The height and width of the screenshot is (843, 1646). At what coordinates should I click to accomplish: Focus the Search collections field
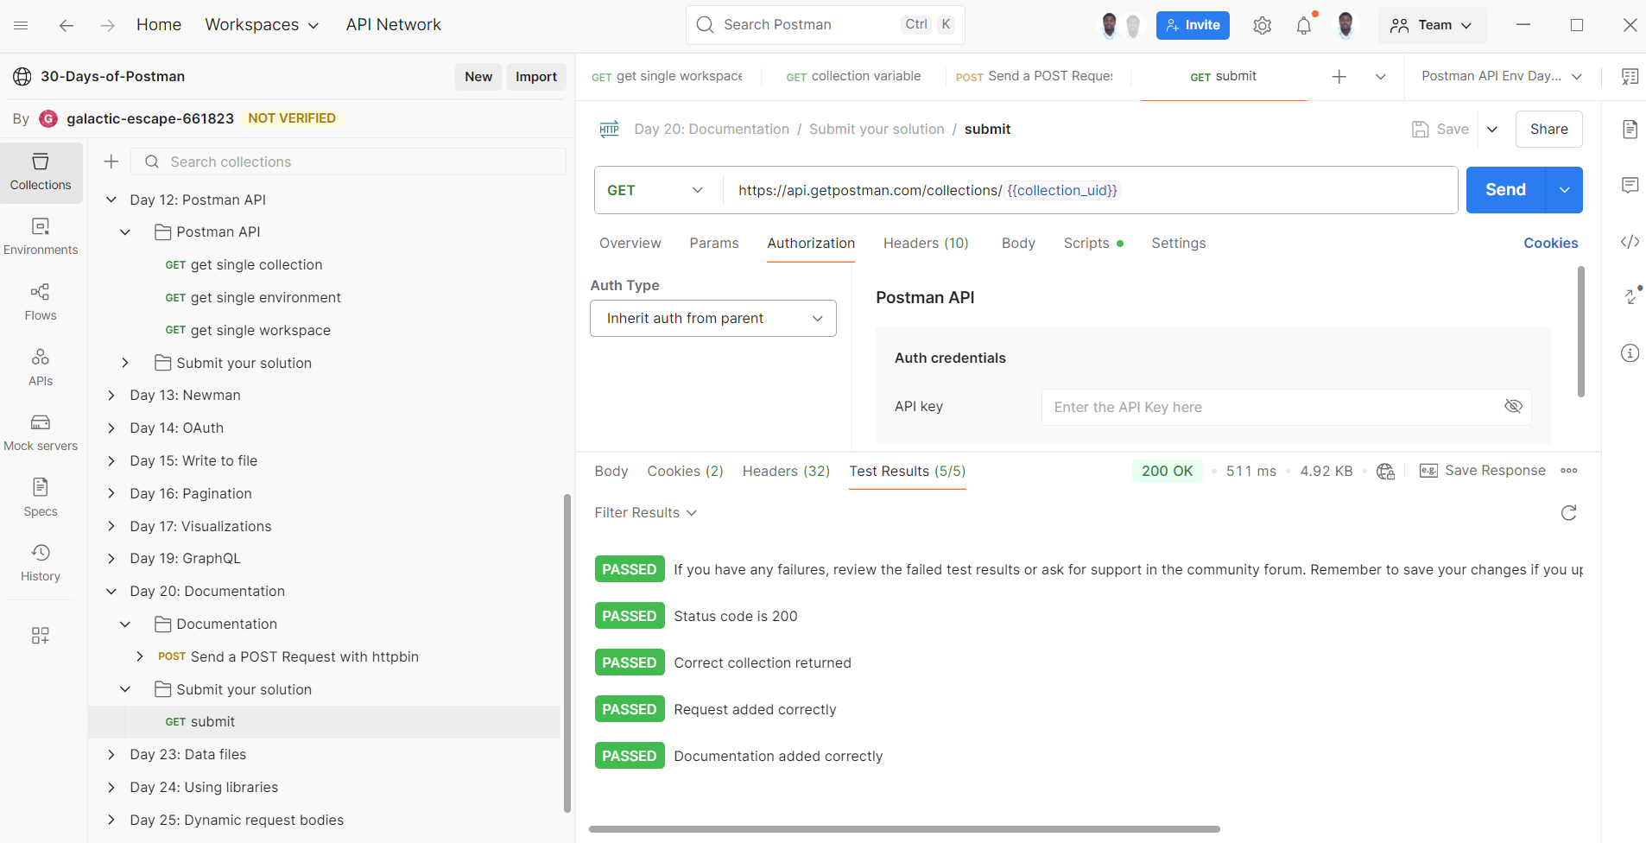point(348,162)
